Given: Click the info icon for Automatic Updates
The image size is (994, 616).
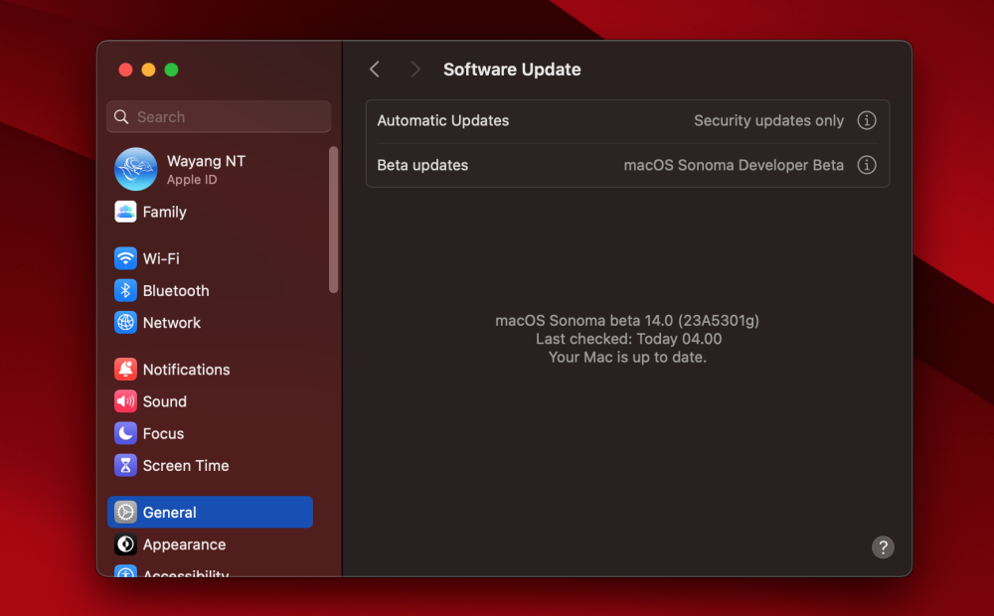Looking at the screenshot, I should tap(867, 120).
